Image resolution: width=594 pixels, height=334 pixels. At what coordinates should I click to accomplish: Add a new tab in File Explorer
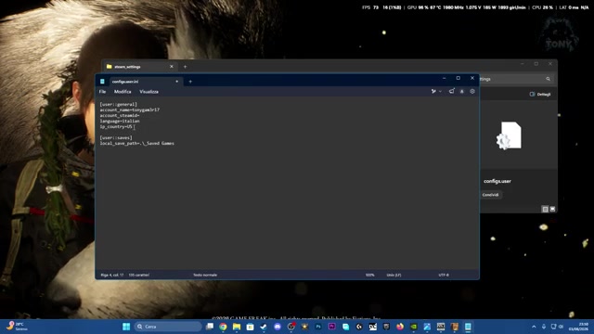pos(185,67)
